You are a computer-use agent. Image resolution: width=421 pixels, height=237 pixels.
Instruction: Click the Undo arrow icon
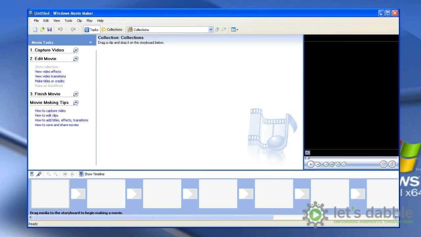point(60,30)
